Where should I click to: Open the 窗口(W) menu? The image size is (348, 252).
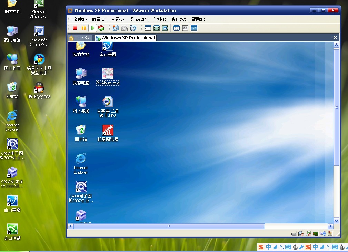pos(179,19)
